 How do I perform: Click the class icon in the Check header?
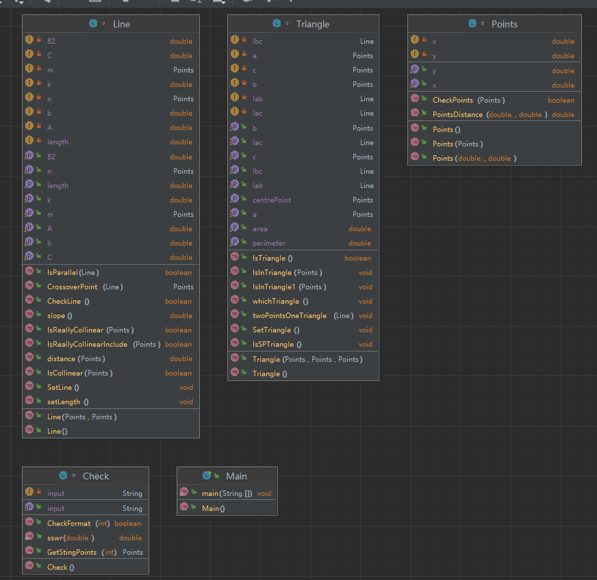point(63,476)
